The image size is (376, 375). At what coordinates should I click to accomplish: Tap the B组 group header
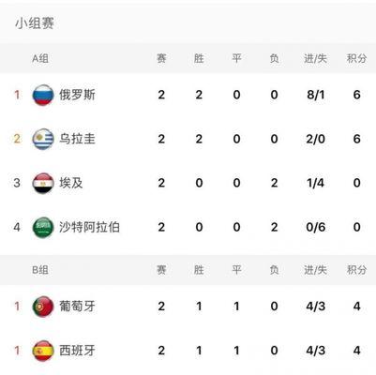click(40, 270)
